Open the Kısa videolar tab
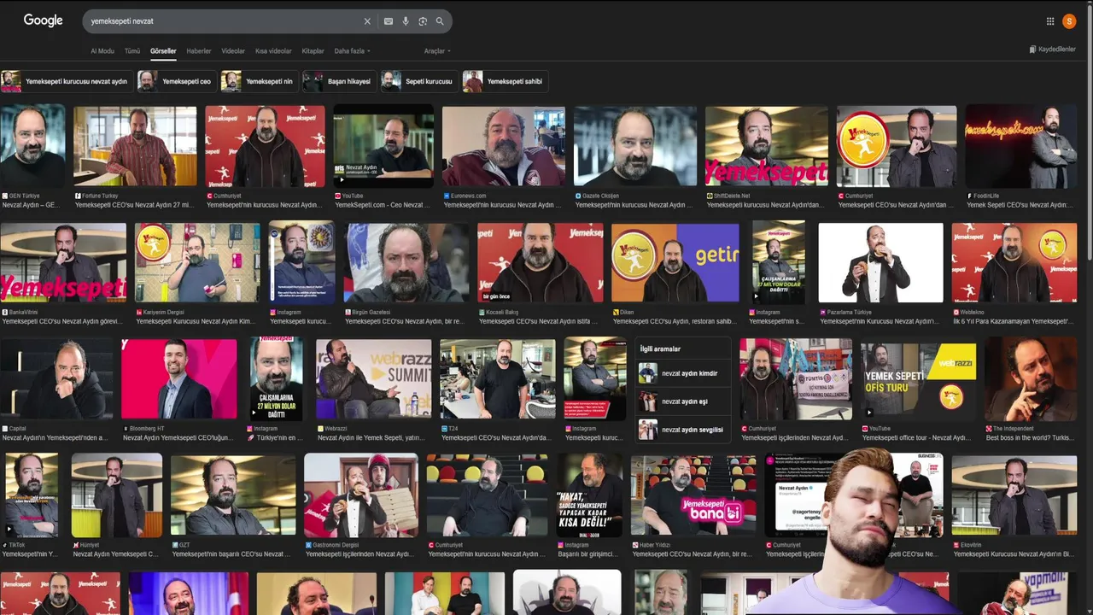1093x615 pixels. pos(273,51)
